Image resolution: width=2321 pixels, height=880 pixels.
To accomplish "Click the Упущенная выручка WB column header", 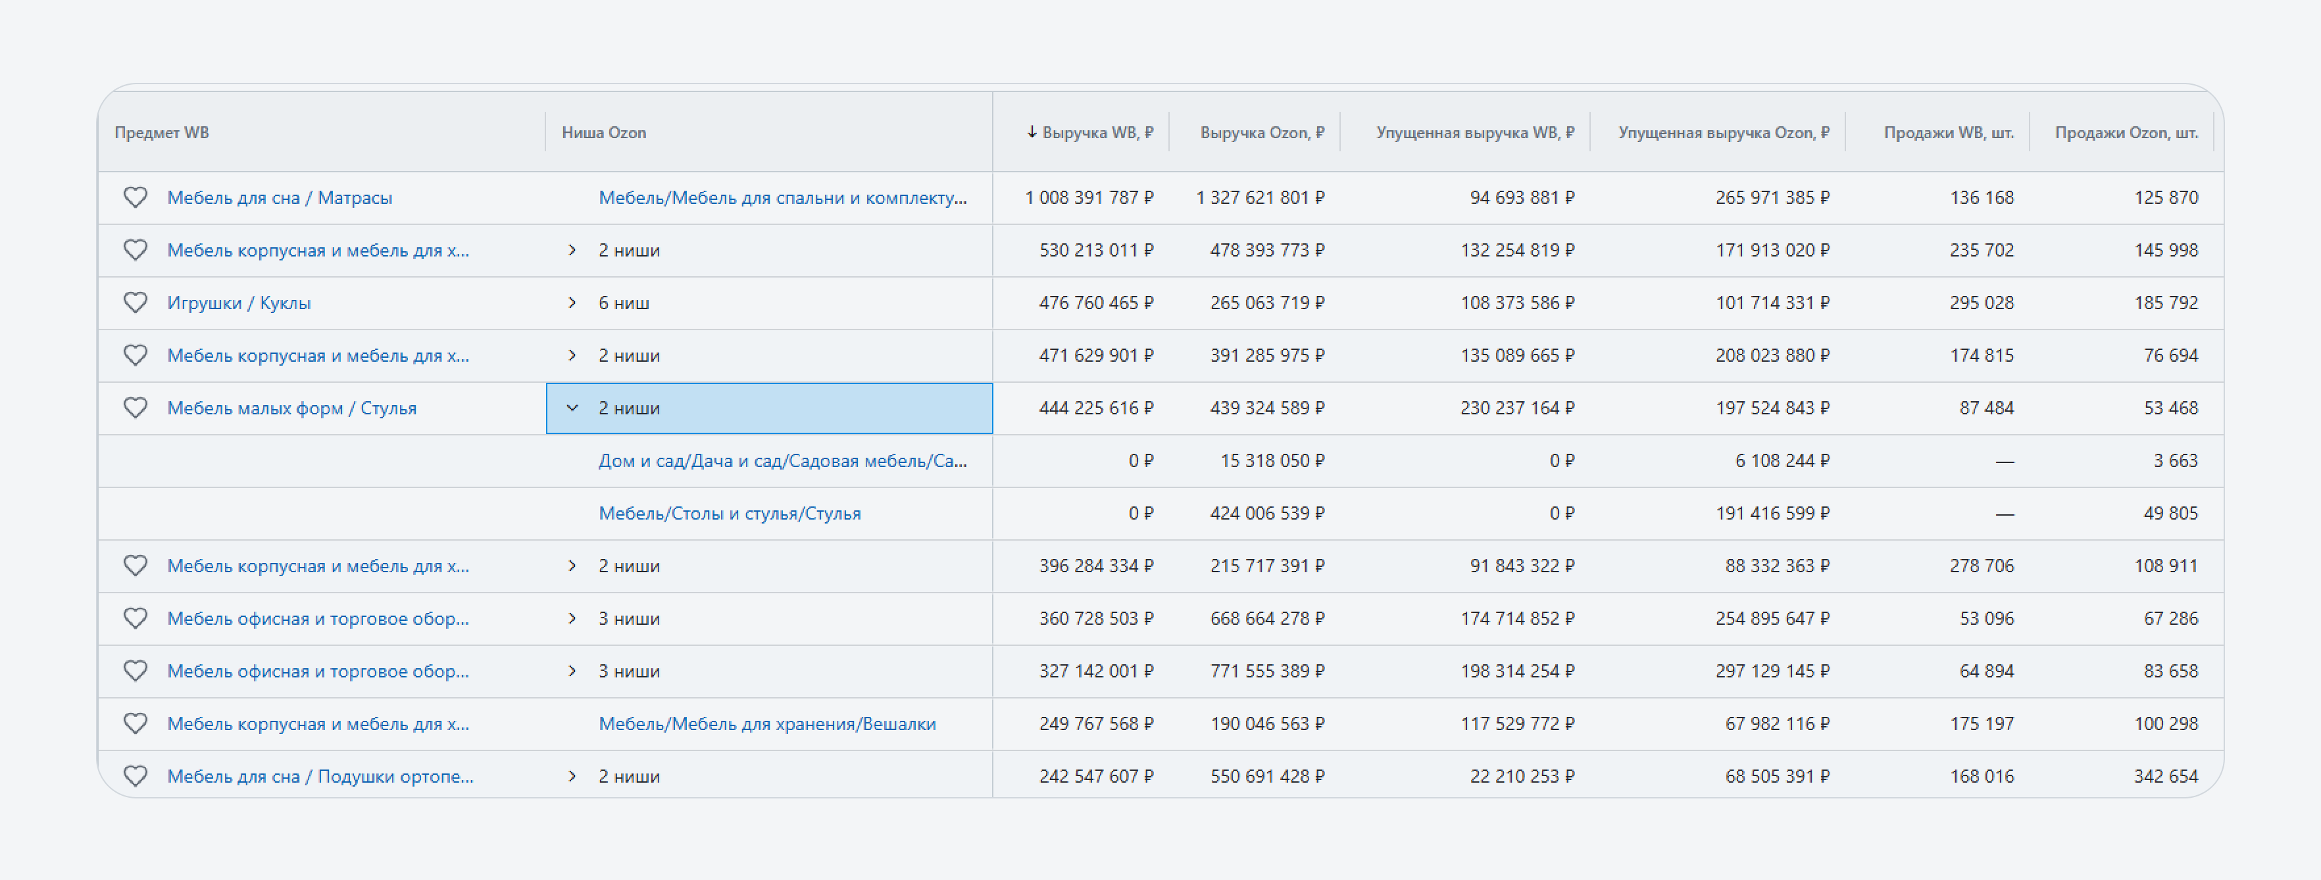I will (1474, 132).
